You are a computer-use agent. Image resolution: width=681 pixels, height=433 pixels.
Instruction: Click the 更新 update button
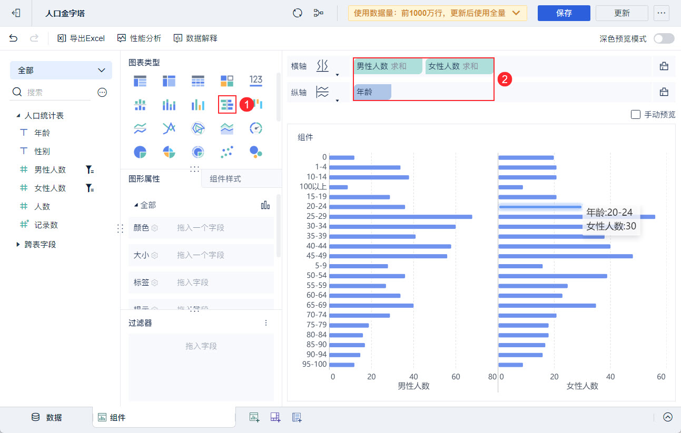click(x=622, y=13)
